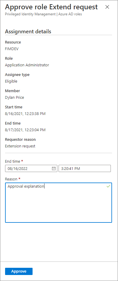Select end time '8/17/2021, 12:23:04 PM'

tap(25, 130)
